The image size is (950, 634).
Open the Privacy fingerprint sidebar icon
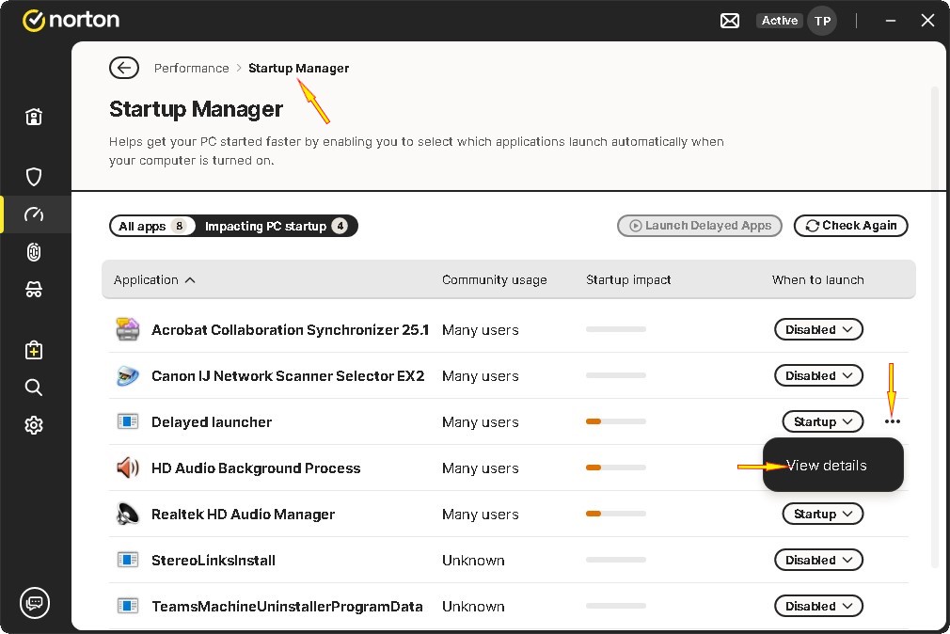34,252
